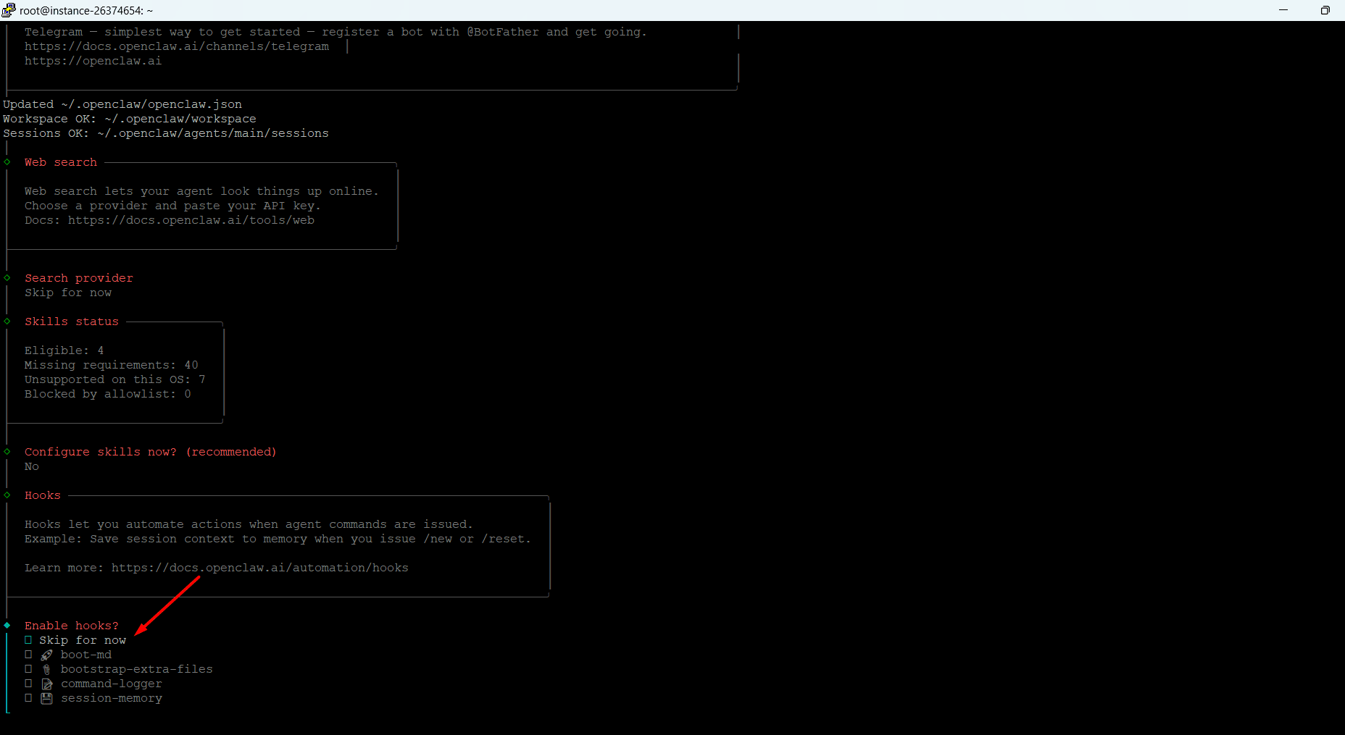
Task: Tick the session-memory hook checkbox
Action: (x=28, y=698)
